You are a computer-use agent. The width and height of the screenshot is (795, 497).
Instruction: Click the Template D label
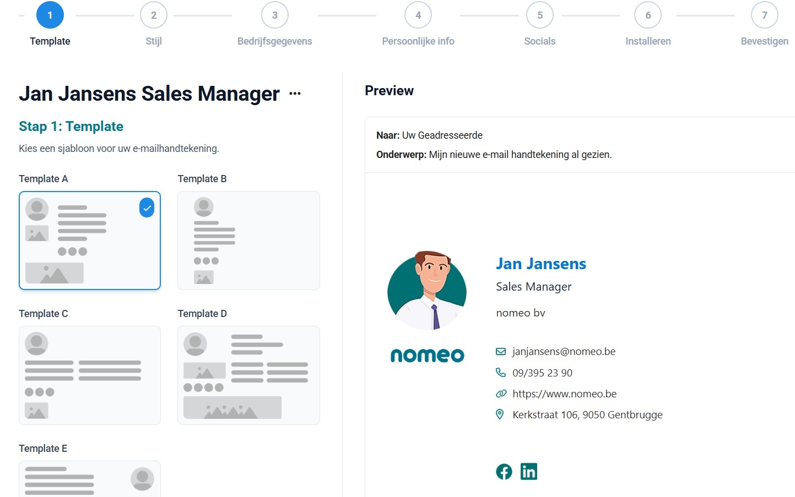(202, 314)
